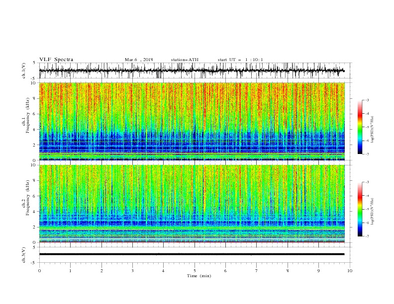Click the upper color bar log(PSD) label
394x304 pixels.
pos(373,130)
